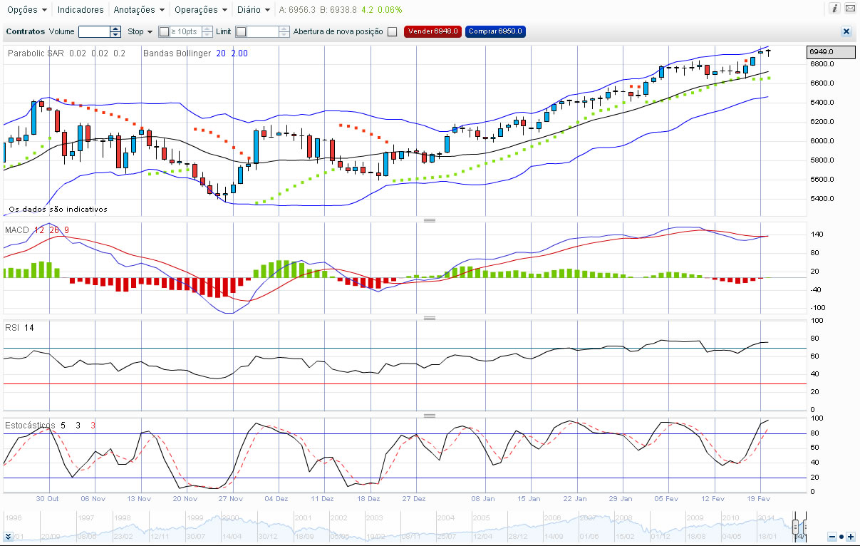Focus the Volume input field

[x=94, y=31]
